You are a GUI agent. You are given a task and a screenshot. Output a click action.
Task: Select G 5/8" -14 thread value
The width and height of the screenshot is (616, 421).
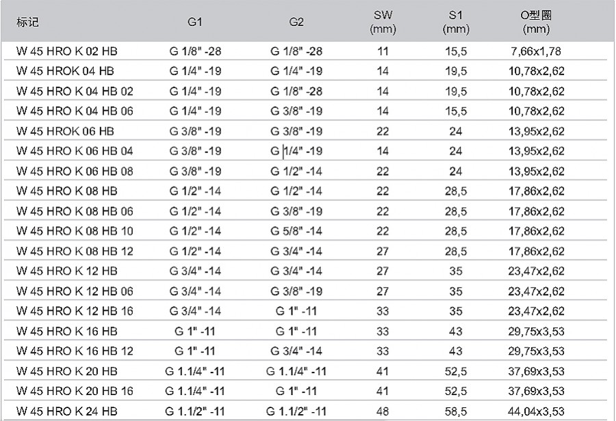(x=296, y=231)
